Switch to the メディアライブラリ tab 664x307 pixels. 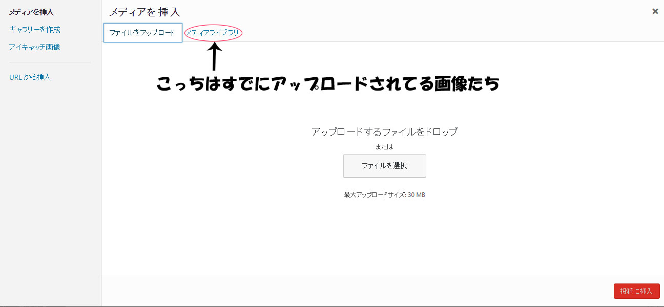[x=212, y=33]
